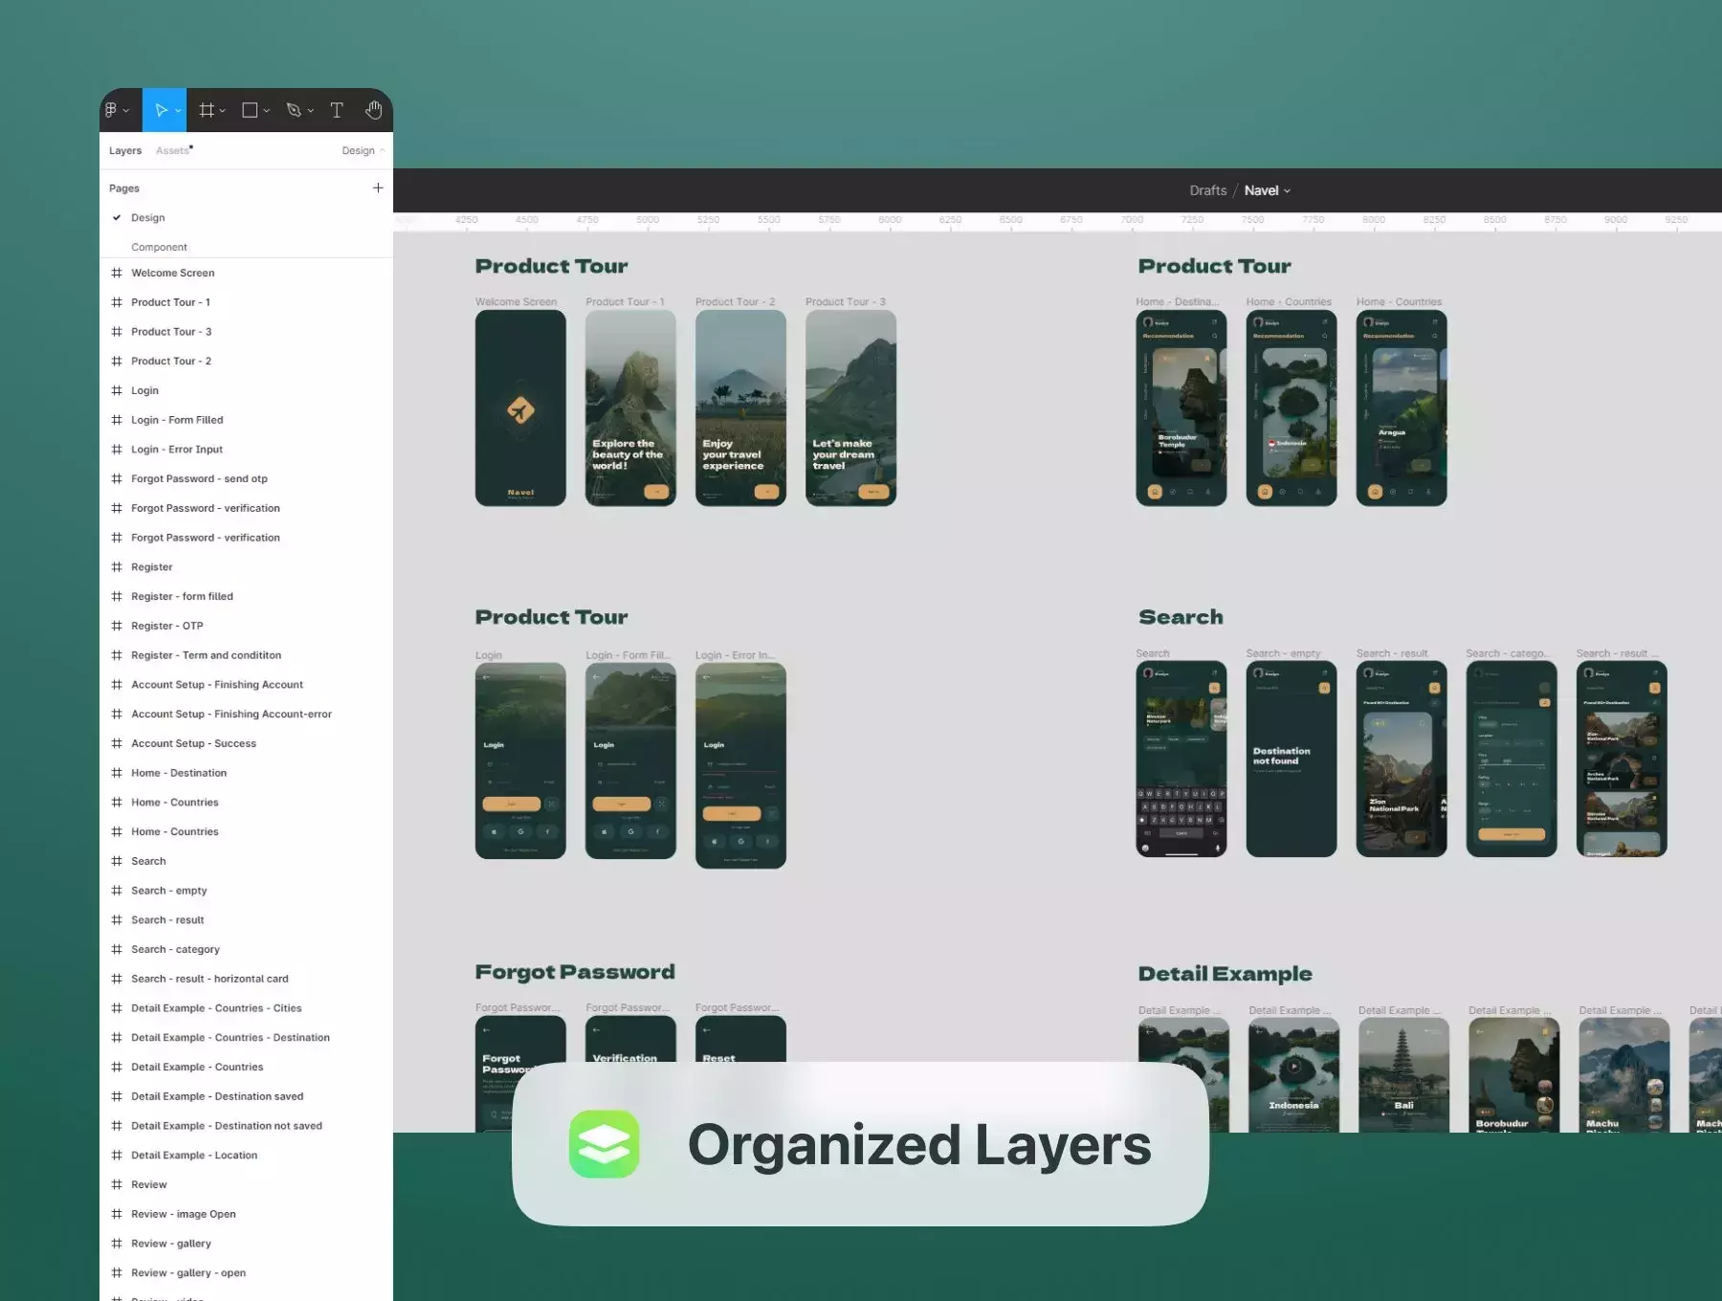
Task: Select the Move tool
Action: tap(161, 110)
